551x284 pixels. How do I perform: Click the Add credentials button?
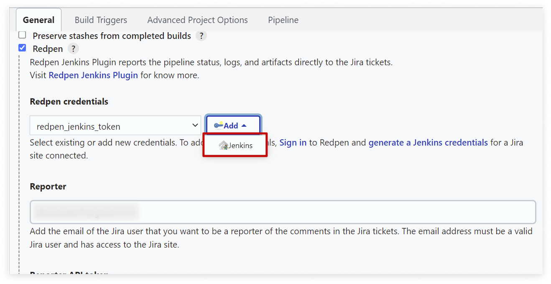coord(233,125)
